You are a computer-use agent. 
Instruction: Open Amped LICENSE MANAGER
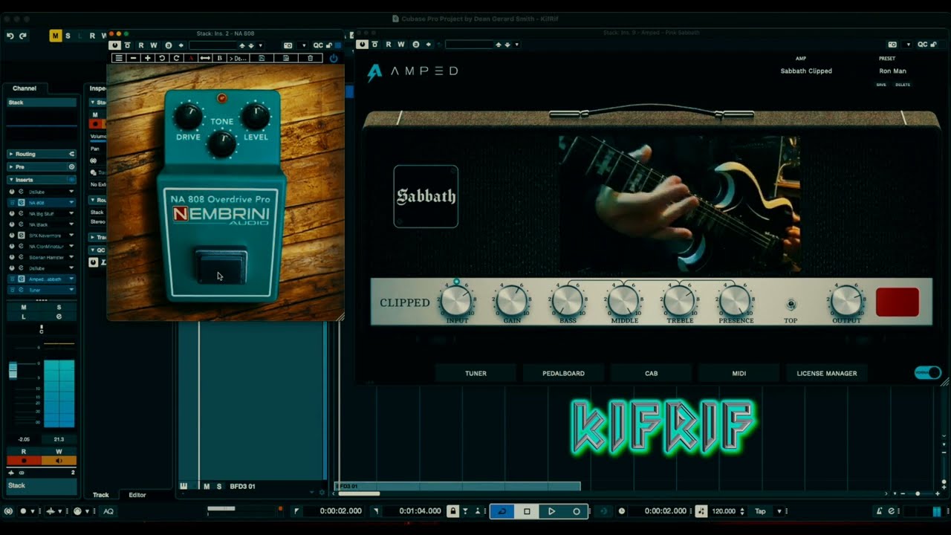827,373
